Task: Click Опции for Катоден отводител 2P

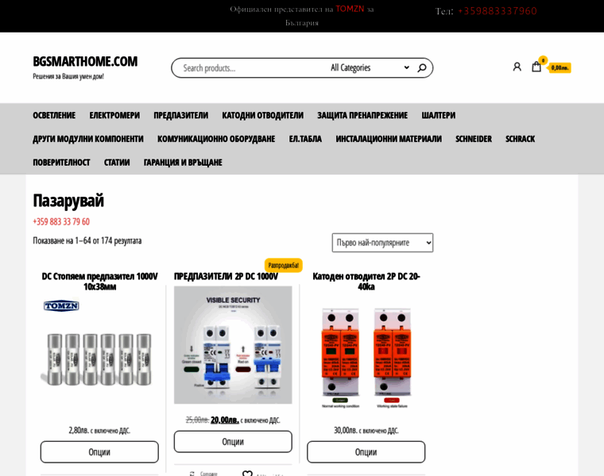Action: click(366, 452)
